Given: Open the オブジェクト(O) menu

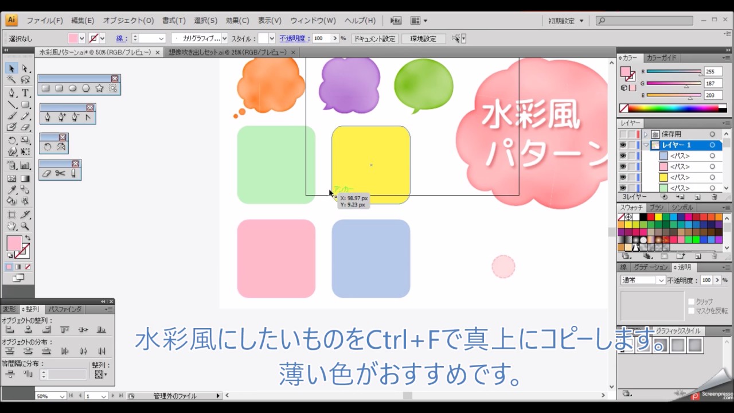Looking at the screenshot, I should (128, 20).
